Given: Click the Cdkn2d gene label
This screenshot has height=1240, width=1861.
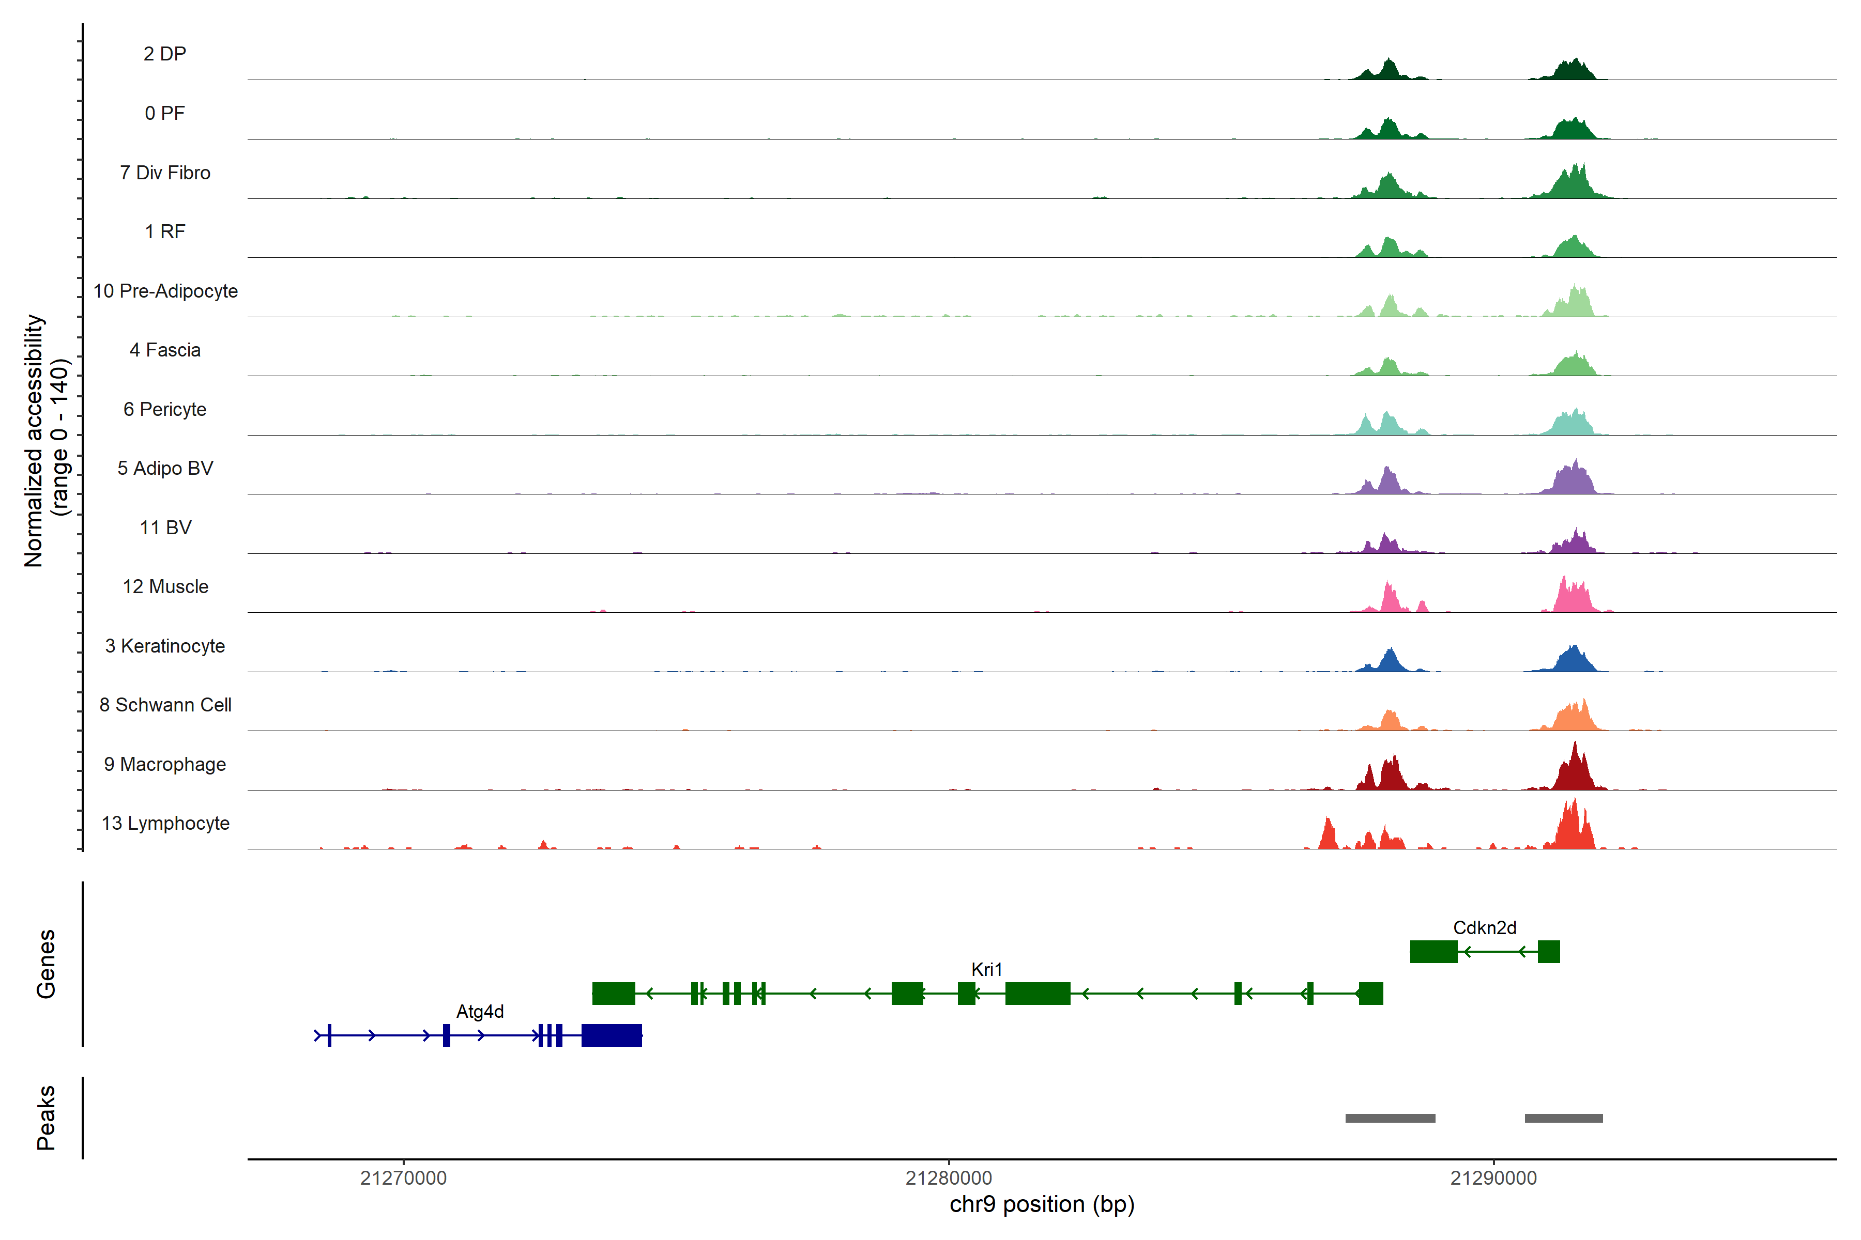Looking at the screenshot, I should pyautogui.click(x=1484, y=927).
